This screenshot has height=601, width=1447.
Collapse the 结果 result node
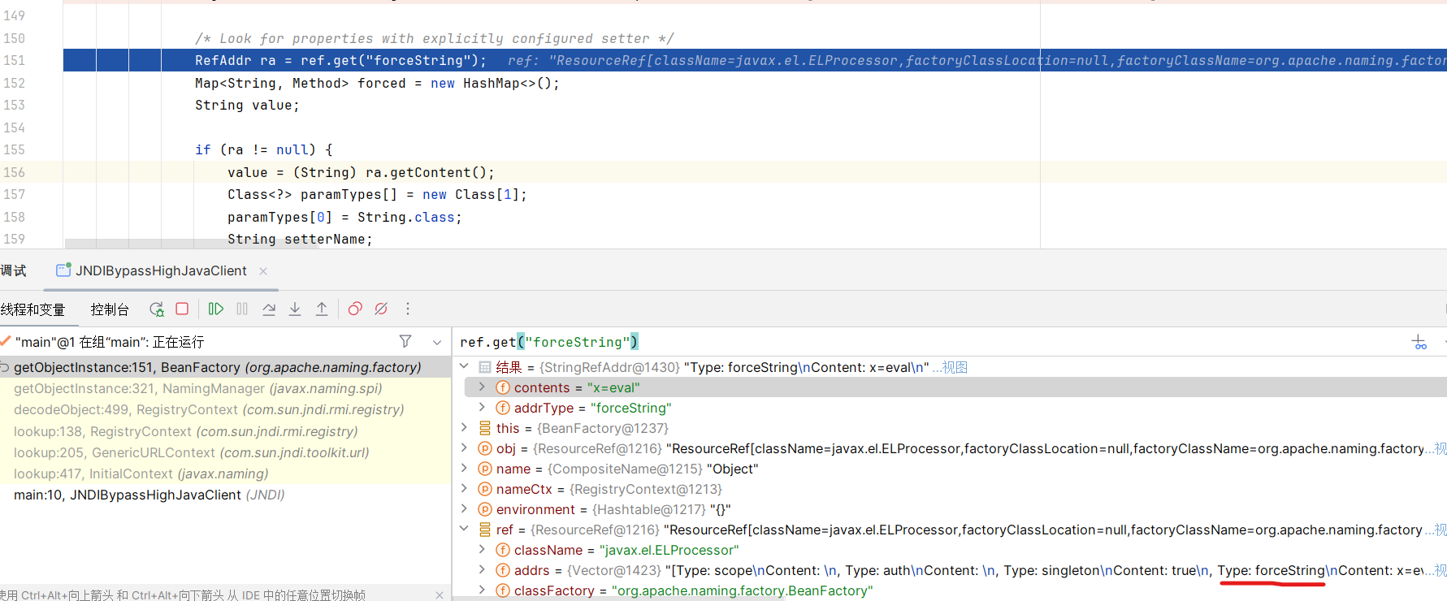464,367
